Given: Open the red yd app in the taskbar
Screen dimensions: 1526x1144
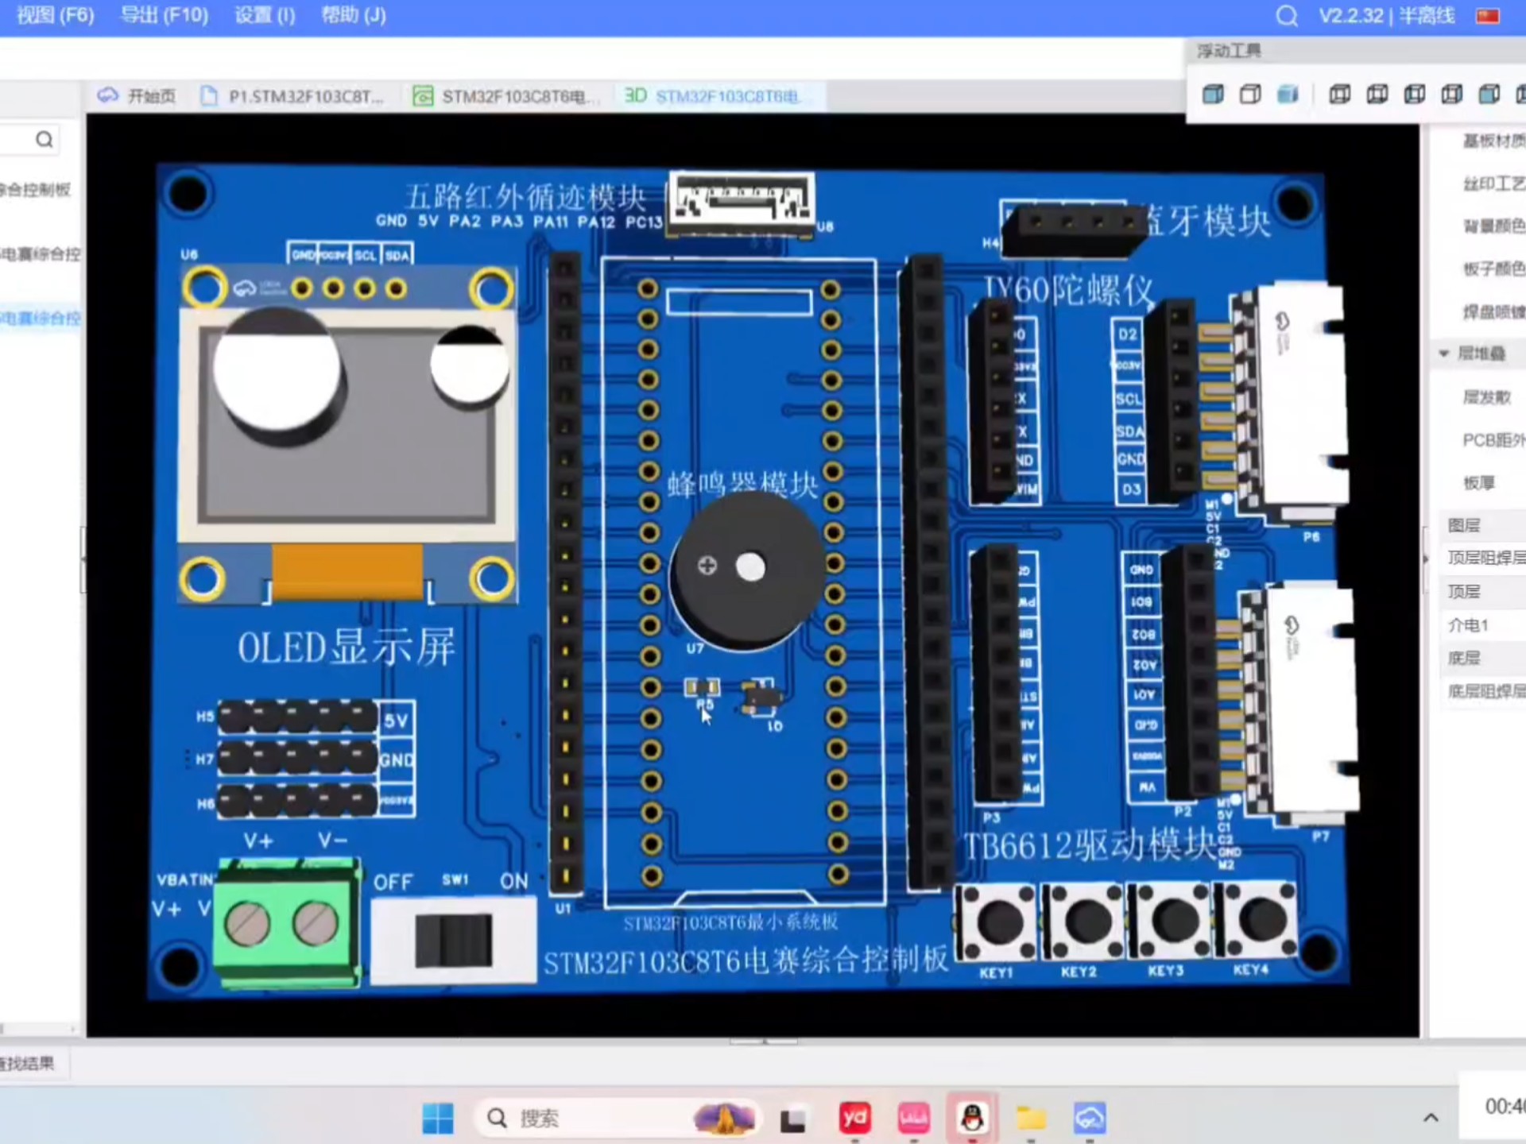Looking at the screenshot, I should coord(855,1119).
